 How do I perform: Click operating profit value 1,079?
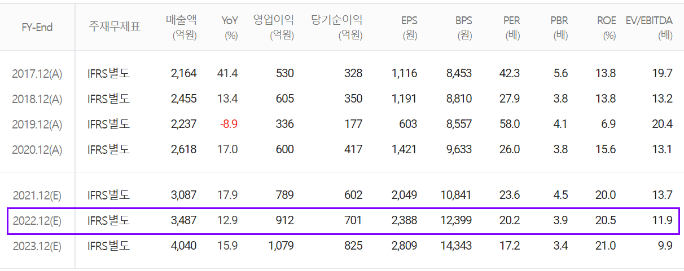pos(280,246)
